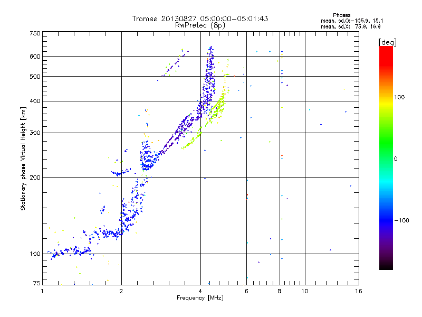Screen dimensions: 422x317
Task: Click the 'Stationary phase Virtual Height [km]' axis title
Action: coord(23,158)
